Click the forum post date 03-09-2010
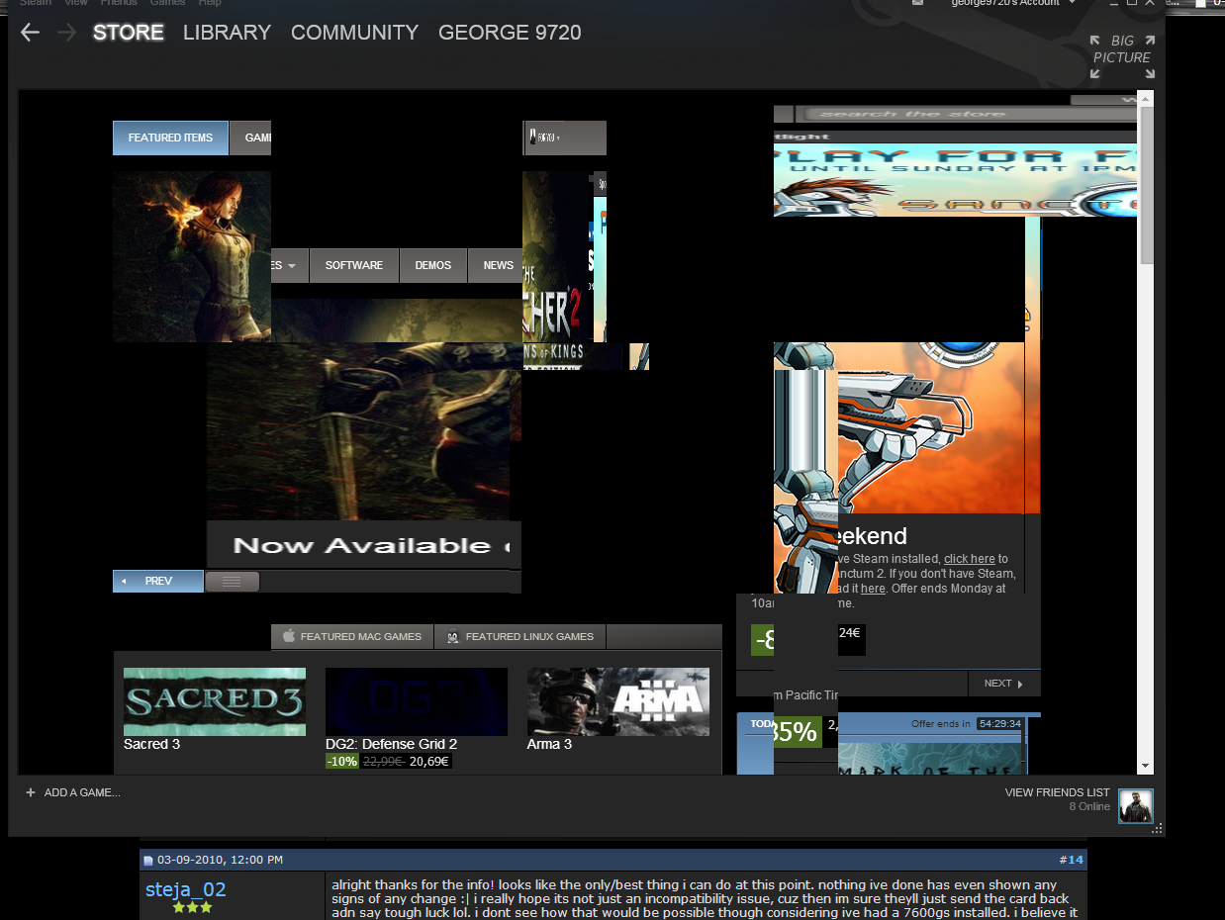The image size is (1225, 920). point(220,860)
